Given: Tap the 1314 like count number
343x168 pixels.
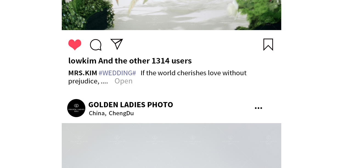Looking at the screenshot, I should 161,61.
